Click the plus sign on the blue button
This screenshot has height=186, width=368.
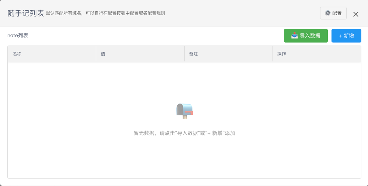[x=340, y=36]
